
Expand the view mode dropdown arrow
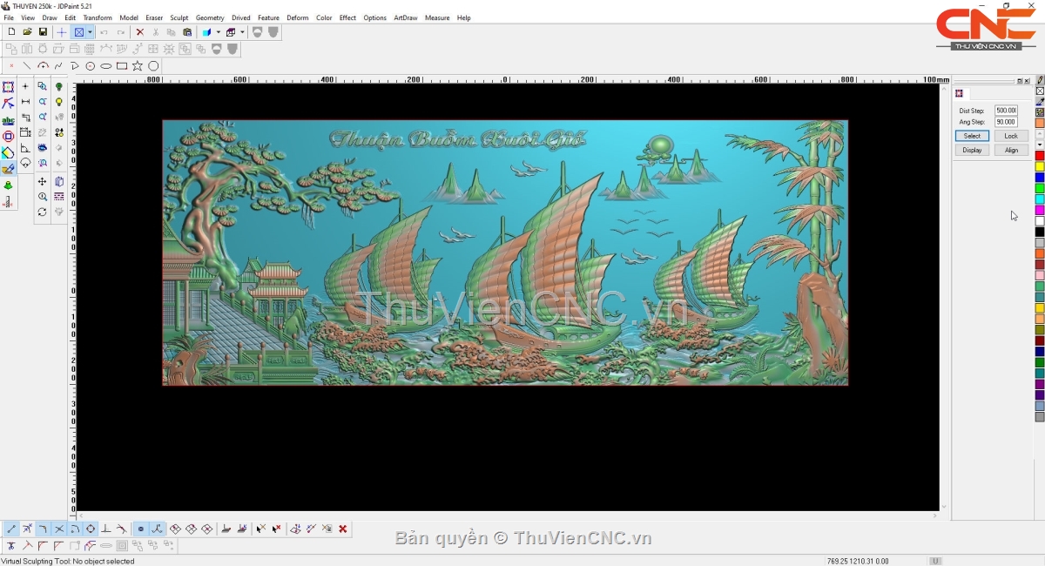(x=90, y=32)
